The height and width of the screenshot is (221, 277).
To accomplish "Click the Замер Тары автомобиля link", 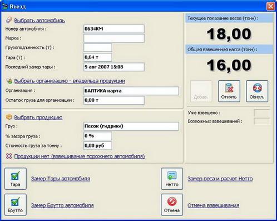I will click(61, 179).
